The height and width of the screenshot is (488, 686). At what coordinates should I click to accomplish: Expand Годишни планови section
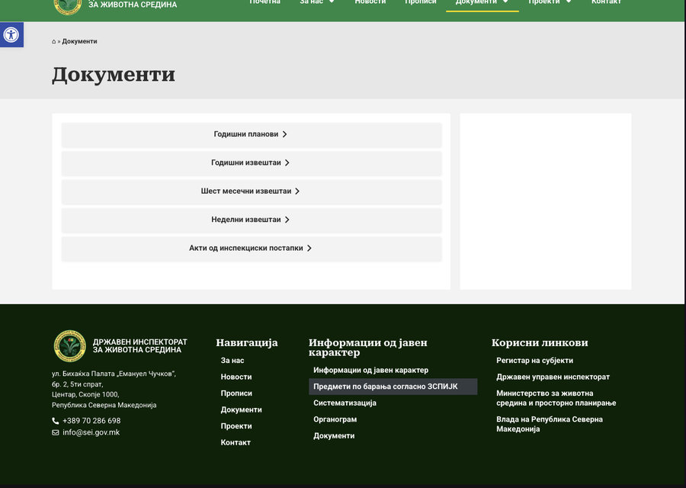[252, 134]
